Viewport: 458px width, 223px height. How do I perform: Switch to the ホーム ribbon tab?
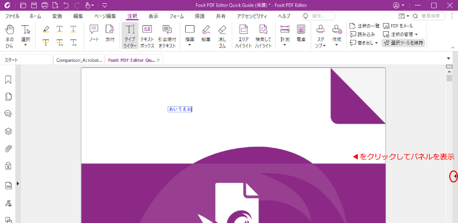click(35, 16)
